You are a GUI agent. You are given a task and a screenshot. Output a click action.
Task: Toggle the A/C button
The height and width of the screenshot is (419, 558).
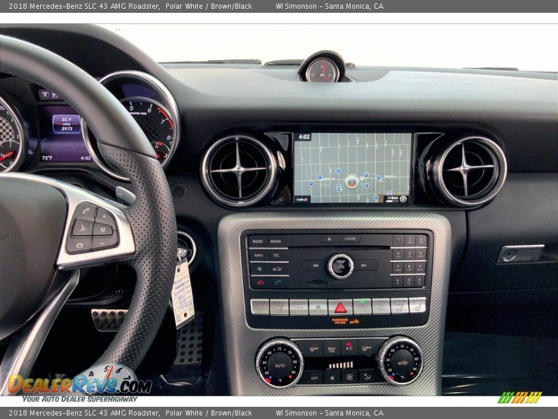pyautogui.click(x=349, y=347)
